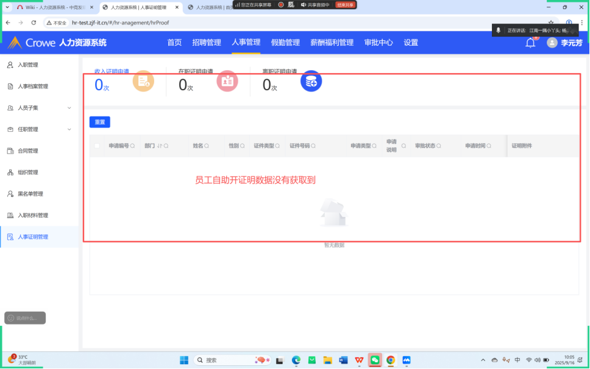Screen dimensions: 590x369
Task: Open WeChat from the taskbar
Action: click(x=375, y=360)
